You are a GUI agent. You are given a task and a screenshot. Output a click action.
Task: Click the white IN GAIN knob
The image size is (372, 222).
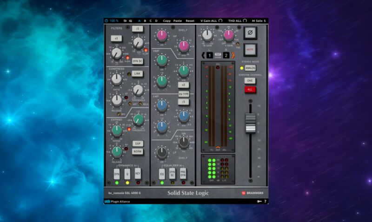pyautogui.click(x=207, y=35)
